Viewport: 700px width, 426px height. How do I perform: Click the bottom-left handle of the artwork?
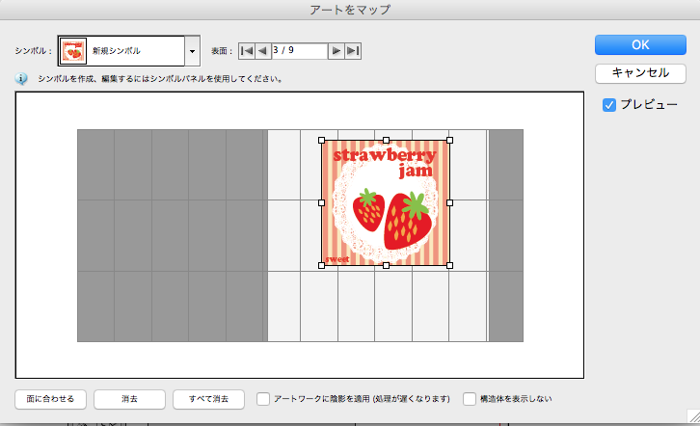coord(321,265)
